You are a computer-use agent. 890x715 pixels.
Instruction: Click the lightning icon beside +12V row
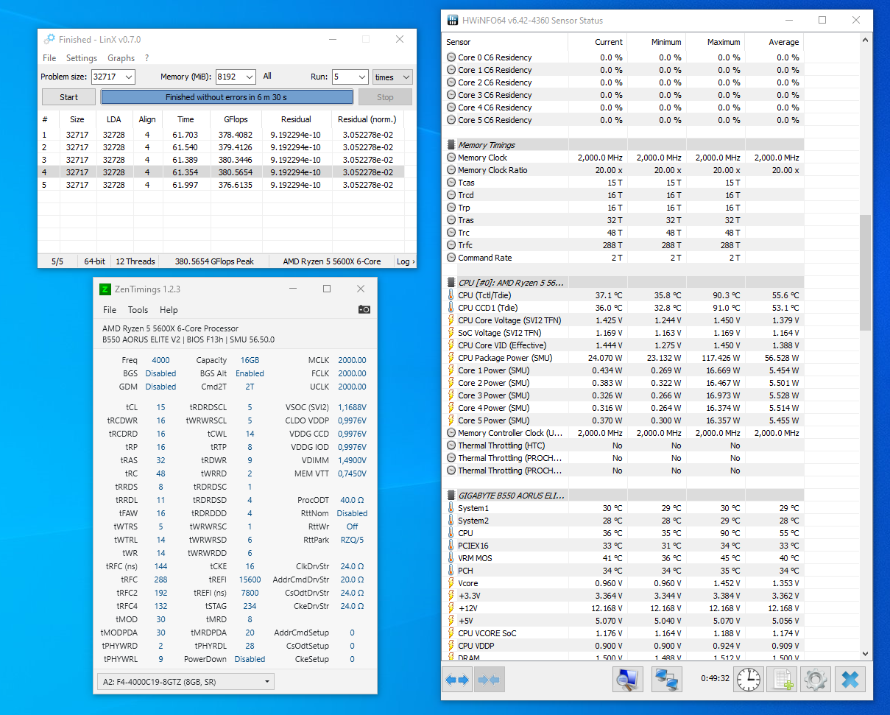click(x=451, y=608)
